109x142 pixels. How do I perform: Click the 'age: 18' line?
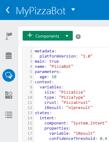point(48,77)
